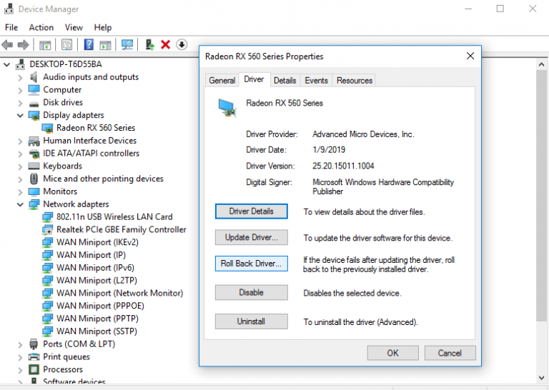Select the Ports (COM & LPT) icon
The width and height of the screenshot is (549, 390).
(x=34, y=344)
